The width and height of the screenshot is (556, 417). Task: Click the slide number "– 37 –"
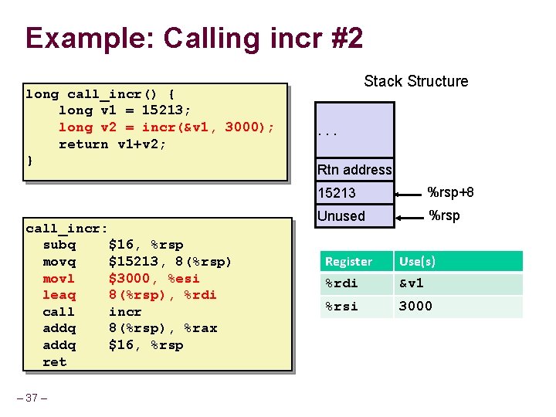32,398
